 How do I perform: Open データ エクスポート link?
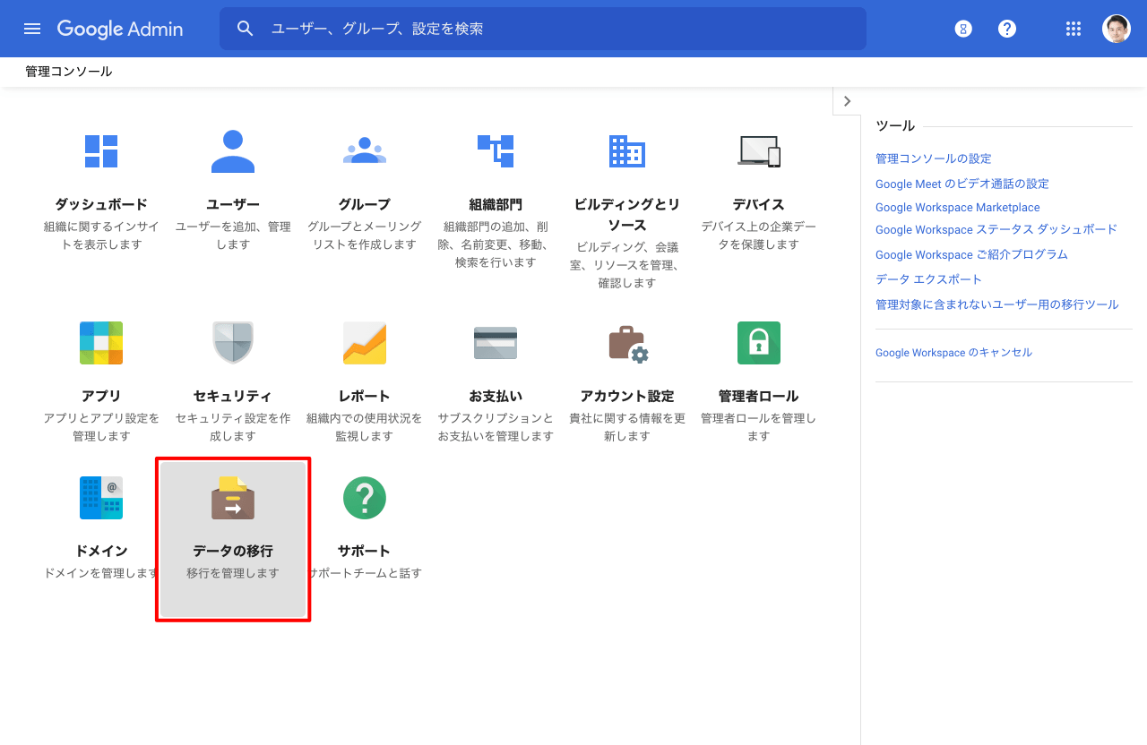(929, 279)
